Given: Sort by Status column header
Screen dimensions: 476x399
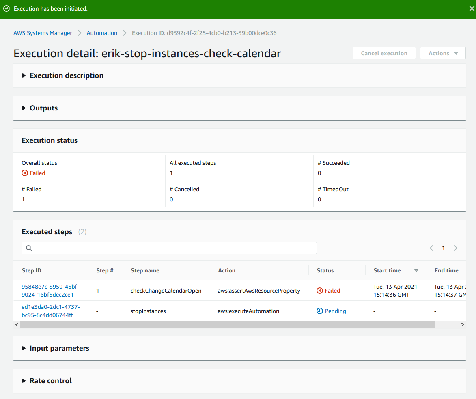Looking at the screenshot, I should [x=325, y=271].
